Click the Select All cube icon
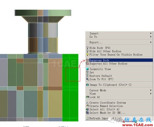Screen dimensions: 154x127 87,109
